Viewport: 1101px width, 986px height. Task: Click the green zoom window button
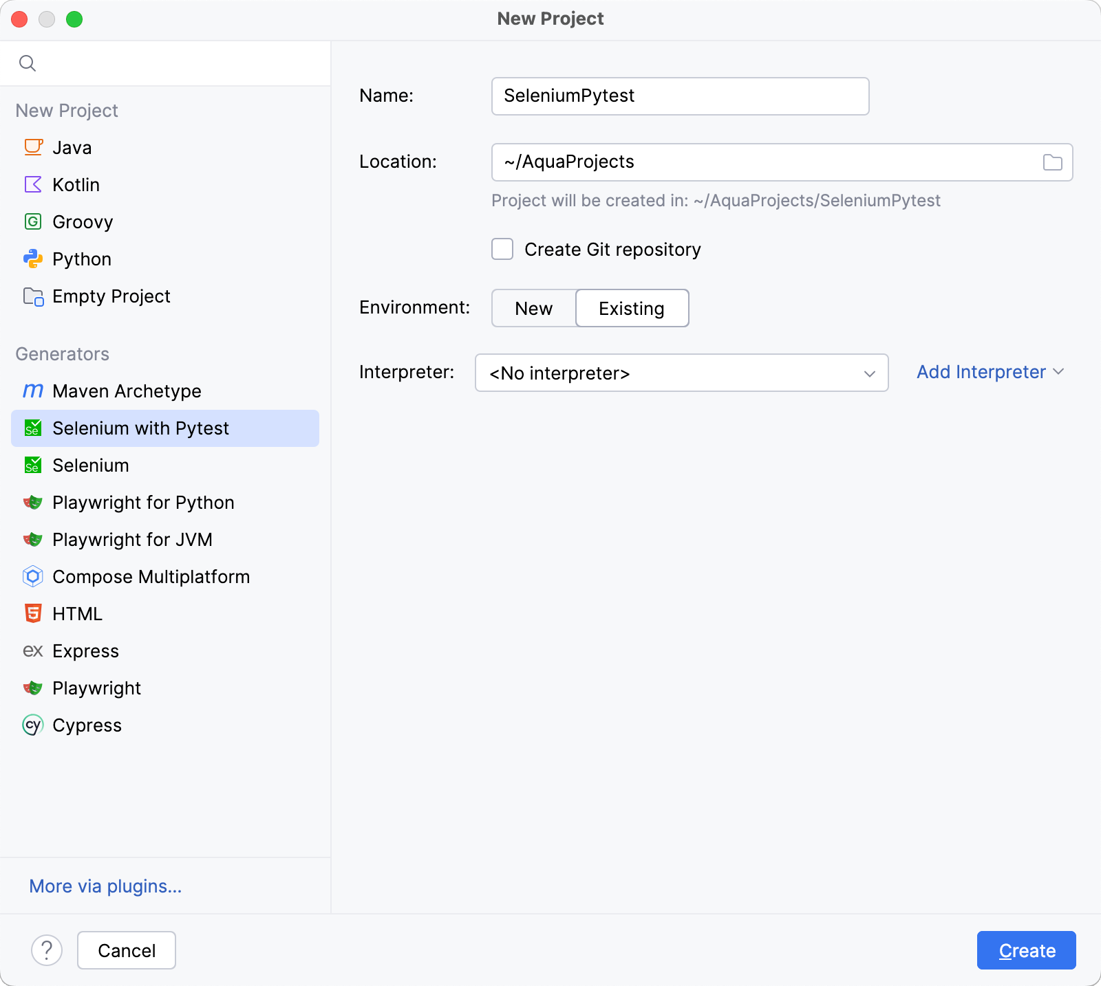click(74, 19)
